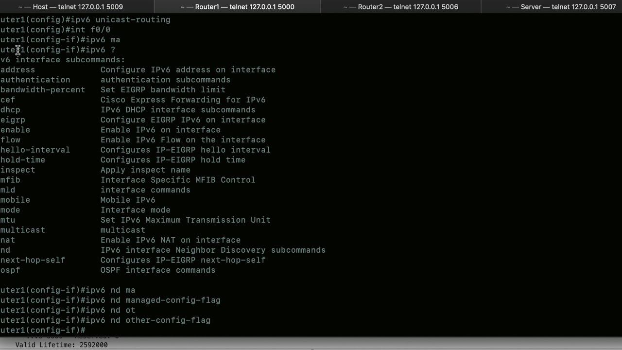
Task: Click the 'mobile' subcommand
Action: [15, 200]
